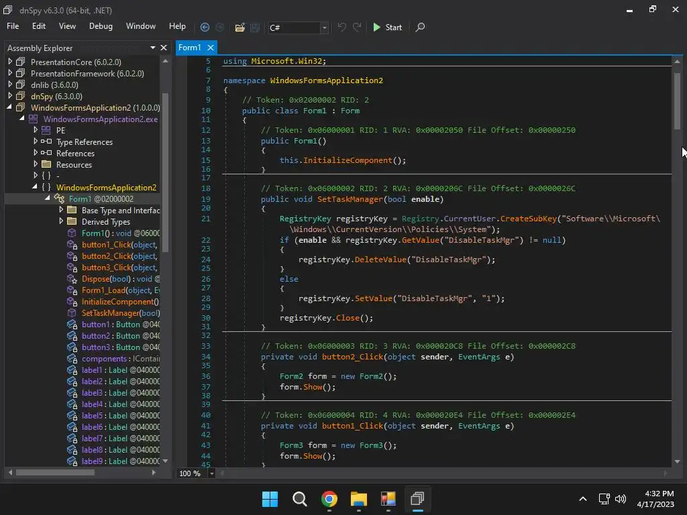687x515 pixels.
Task: Click the components field icon
Action: pos(72,359)
